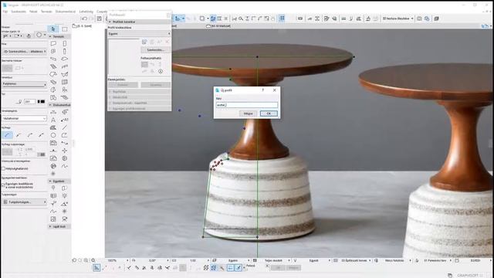Click the new profile icon in Profile Manager
The height and width of the screenshot is (278, 494).
pyautogui.click(x=144, y=42)
